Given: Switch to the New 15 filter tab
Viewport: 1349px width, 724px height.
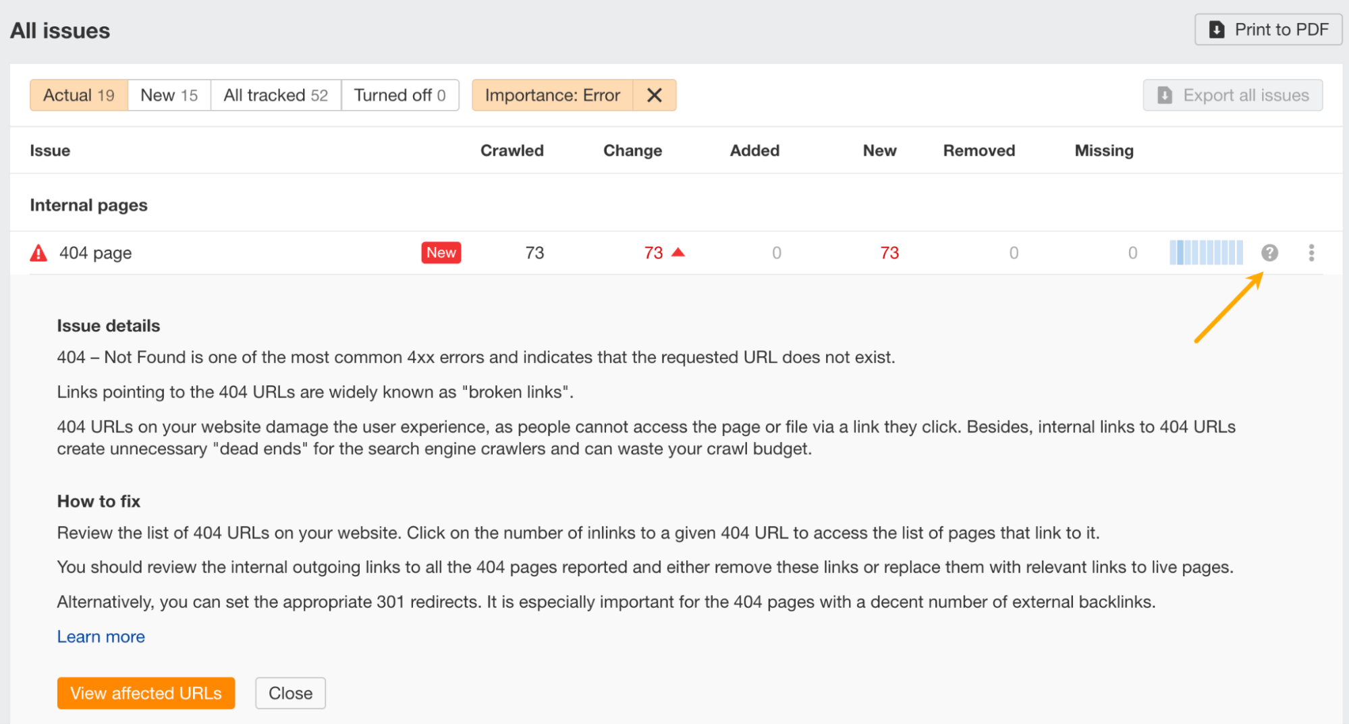Looking at the screenshot, I should click(168, 94).
